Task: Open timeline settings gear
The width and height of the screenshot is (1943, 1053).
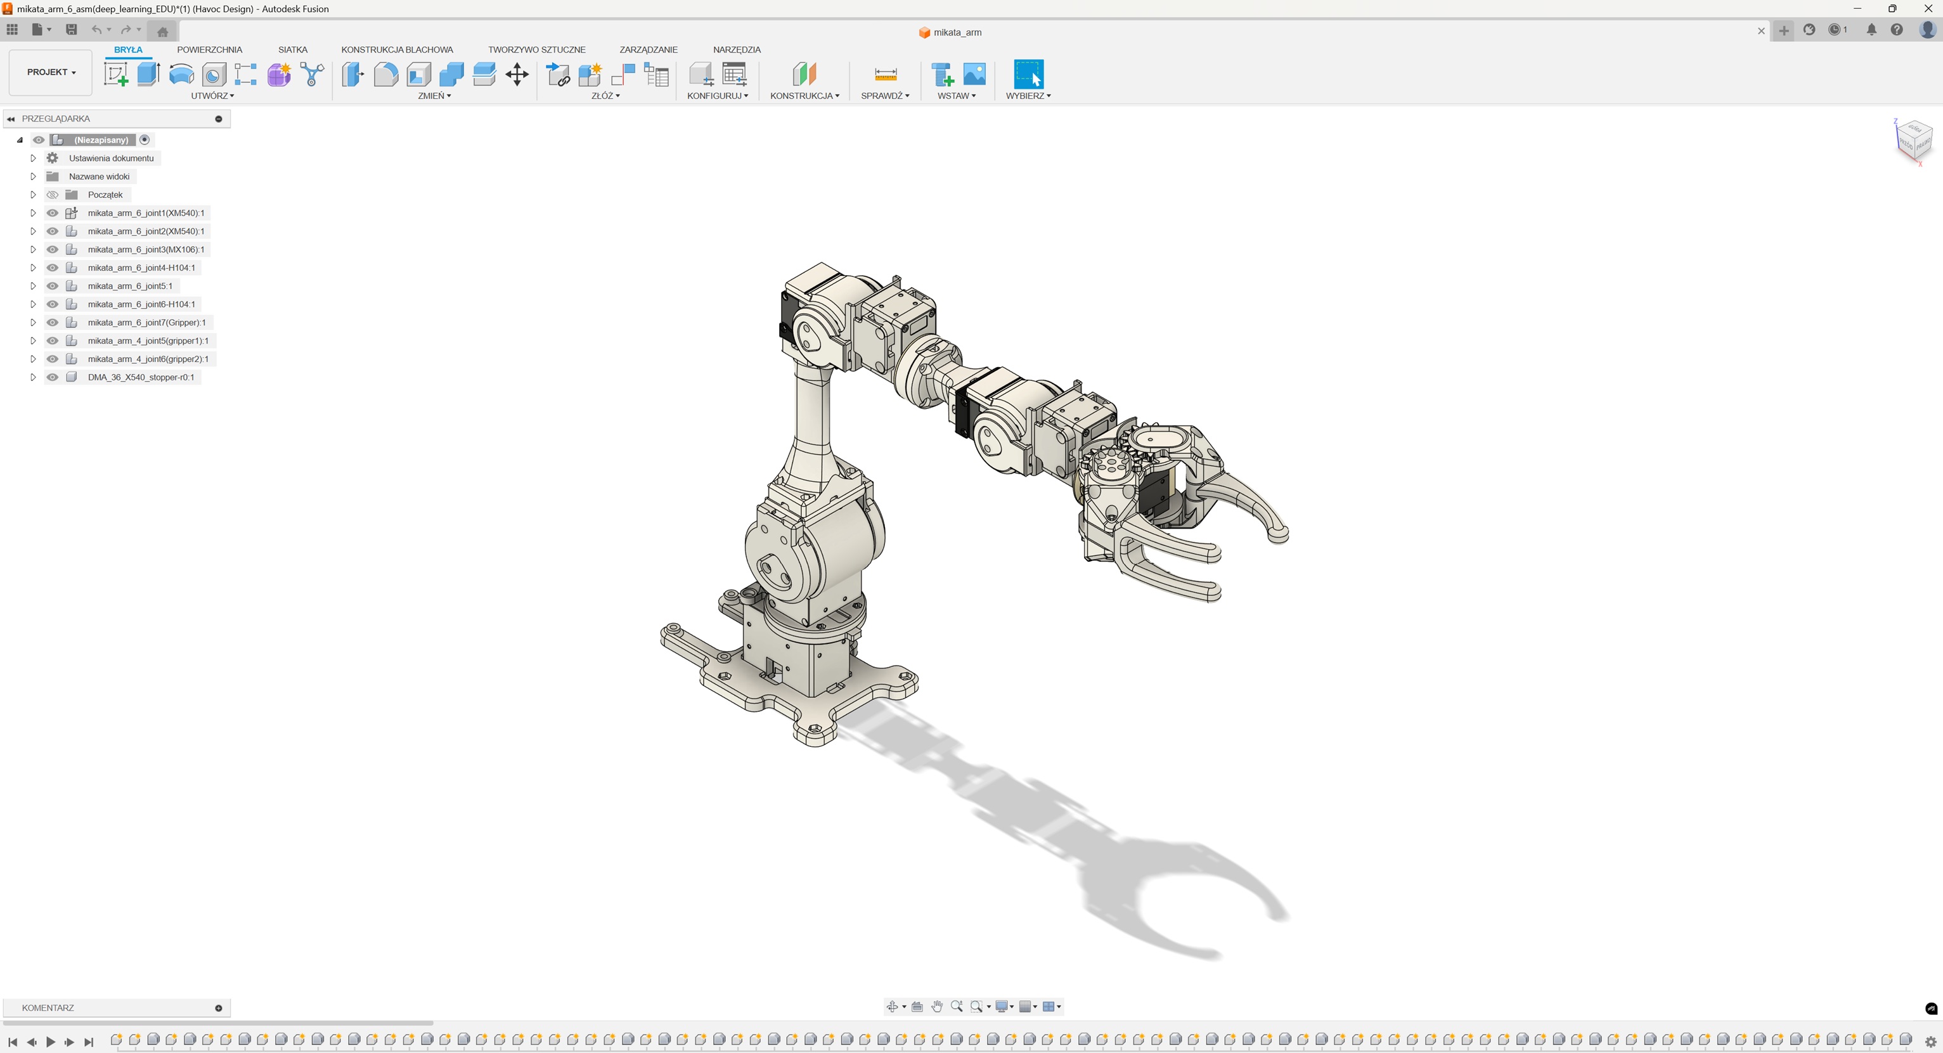Action: (1931, 1042)
